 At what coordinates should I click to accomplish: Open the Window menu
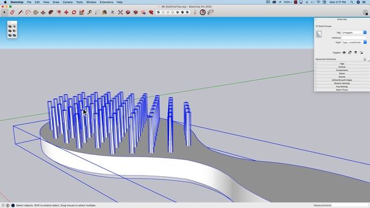click(x=91, y=2)
